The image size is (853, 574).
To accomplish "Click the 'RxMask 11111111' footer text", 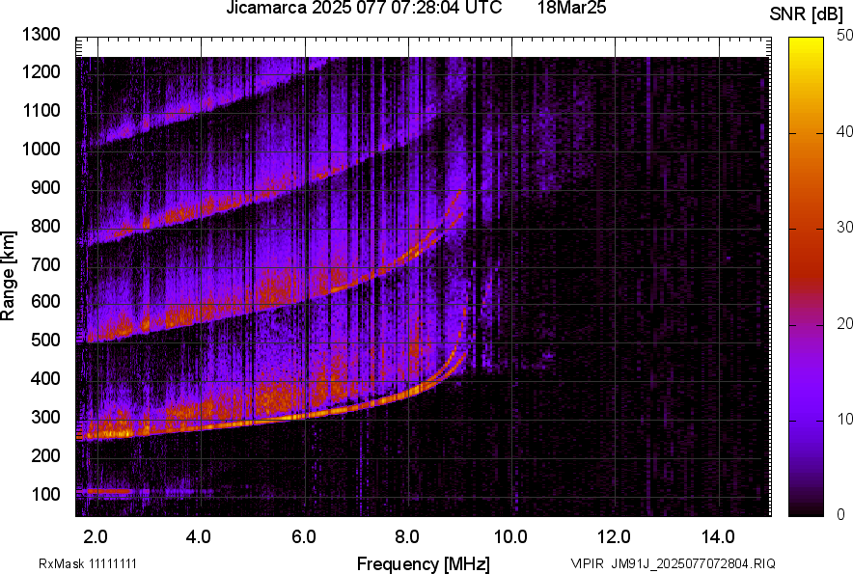I will [88, 563].
